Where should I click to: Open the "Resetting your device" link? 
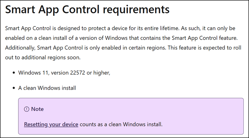coord(51,125)
